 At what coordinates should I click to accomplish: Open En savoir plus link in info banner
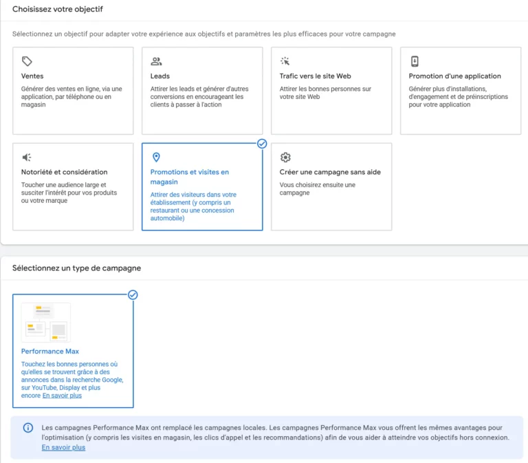[x=63, y=447]
